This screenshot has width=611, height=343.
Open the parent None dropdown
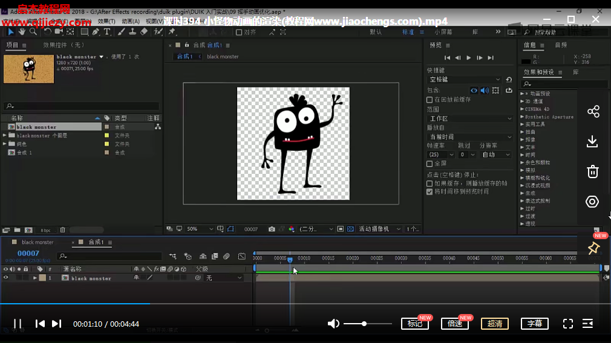224,278
